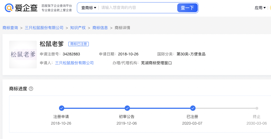Click the 松鼠老爹 trademark title
The image size is (271, 139).
[52, 44]
